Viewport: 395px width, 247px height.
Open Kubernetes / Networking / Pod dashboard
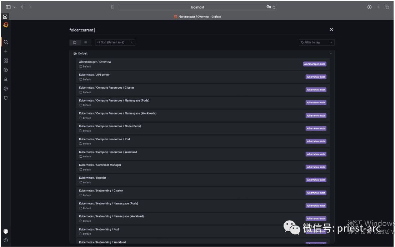tap(203, 231)
